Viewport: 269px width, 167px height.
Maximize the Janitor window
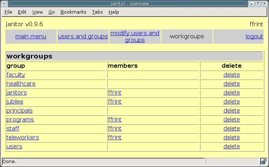[258, 4]
